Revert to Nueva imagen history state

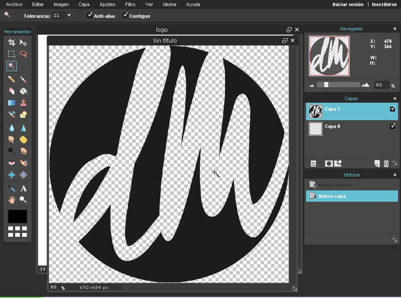coord(352,185)
